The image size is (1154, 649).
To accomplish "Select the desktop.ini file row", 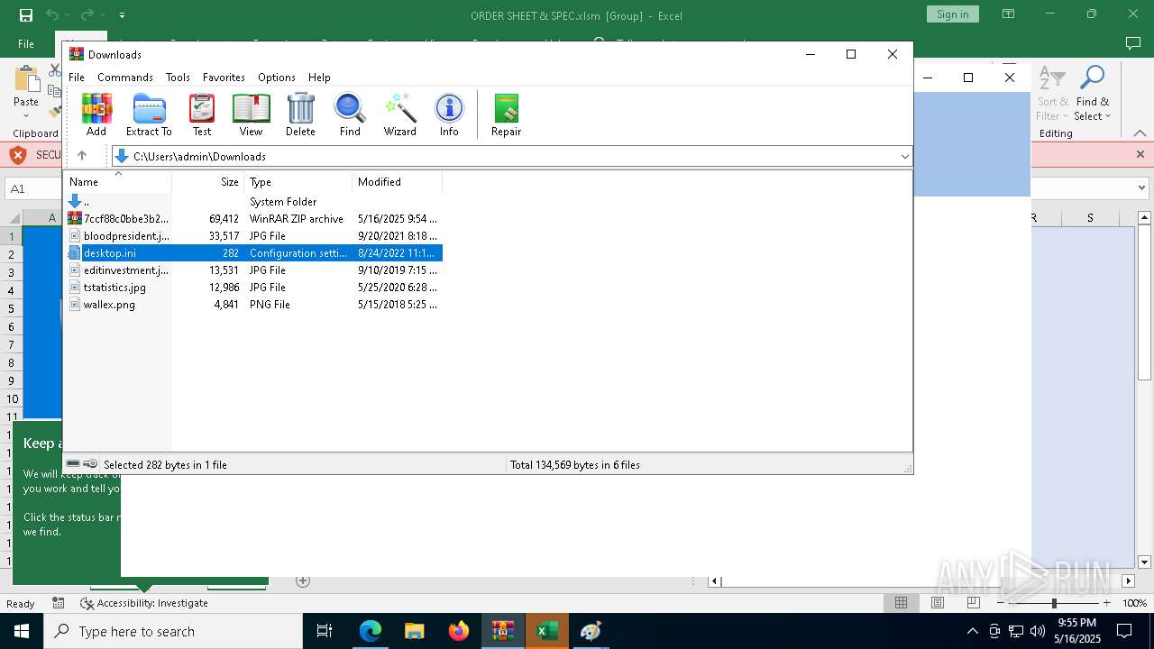I will pos(253,253).
